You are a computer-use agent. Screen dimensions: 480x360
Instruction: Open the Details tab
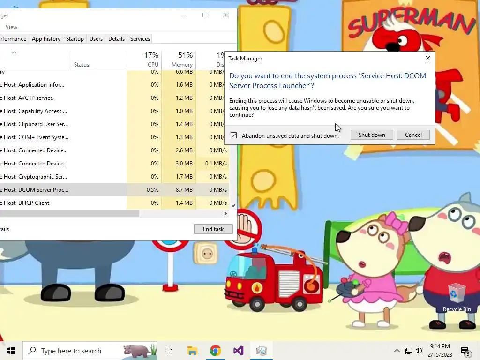[x=116, y=39]
